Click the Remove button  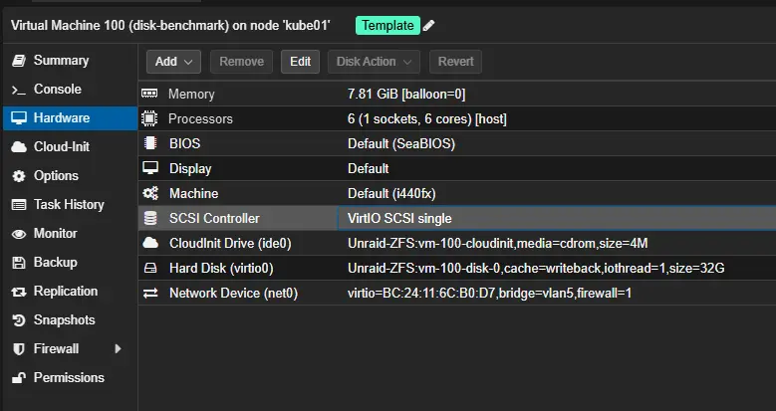(x=241, y=62)
